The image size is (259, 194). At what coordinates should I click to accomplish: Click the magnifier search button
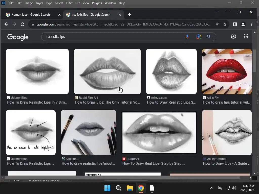coord(209,37)
